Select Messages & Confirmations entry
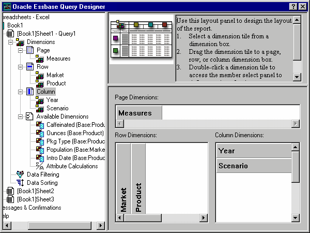Viewport: 310px width, 233px height. (x=32, y=208)
